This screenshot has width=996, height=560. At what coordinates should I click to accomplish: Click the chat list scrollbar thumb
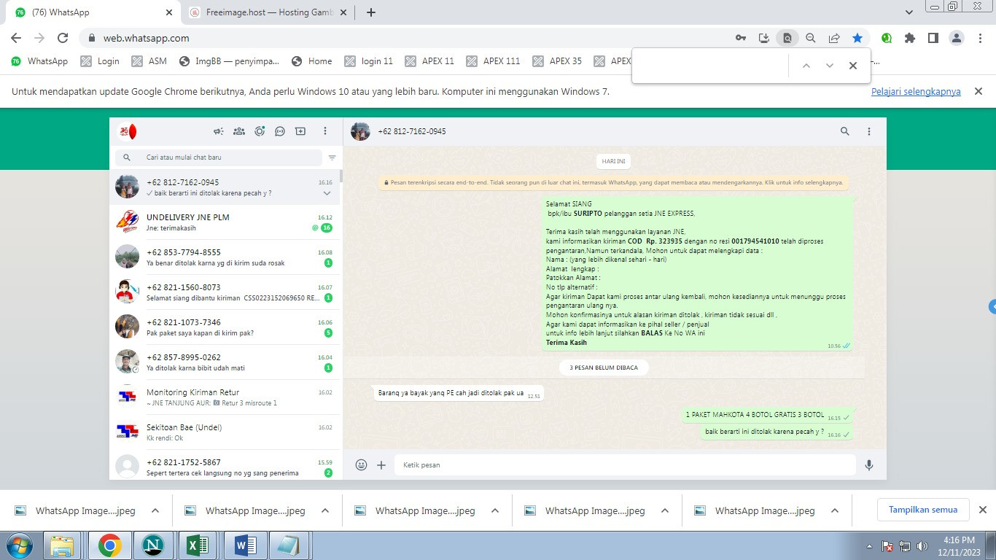coord(341,176)
